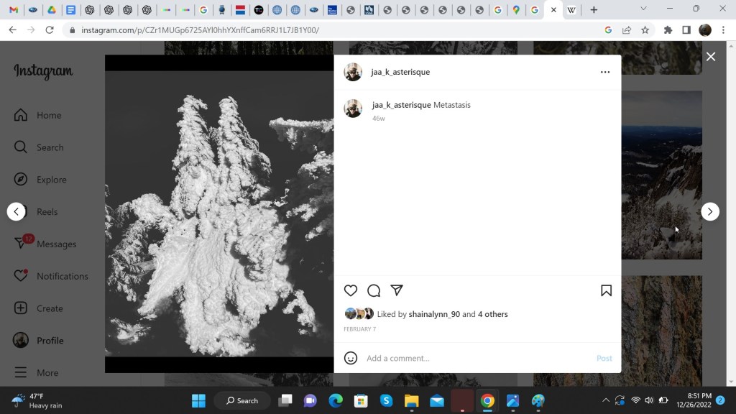Open emoji picker in comment box
The height and width of the screenshot is (414, 736).
point(351,358)
